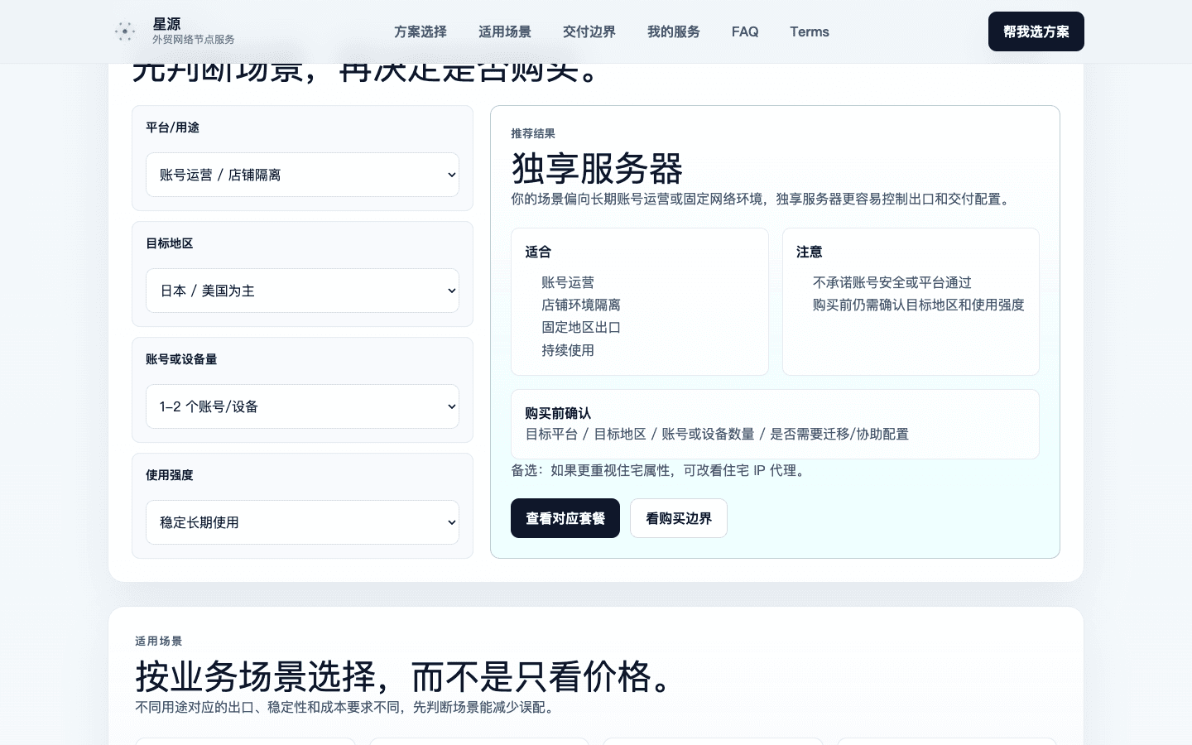The width and height of the screenshot is (1192, 745).
Task: Open the FAQ nav link
Action: (745, 31)
